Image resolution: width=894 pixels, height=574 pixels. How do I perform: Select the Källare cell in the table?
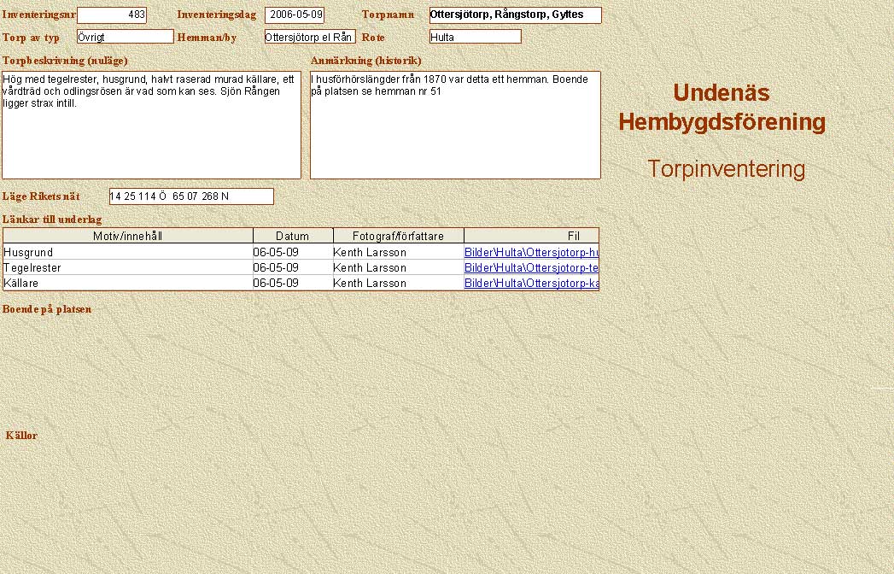pyautogui.click(x=128, y=283)
